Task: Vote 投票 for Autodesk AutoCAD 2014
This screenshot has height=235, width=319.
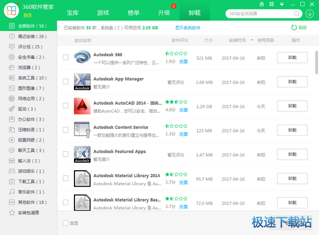Action: click(x=183, y=110)
